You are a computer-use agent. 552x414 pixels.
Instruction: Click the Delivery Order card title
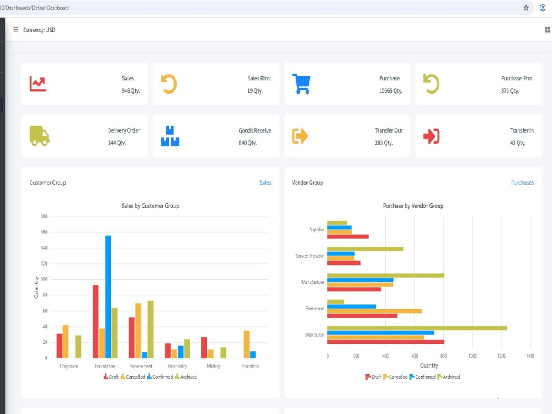(x=124, y=130)
